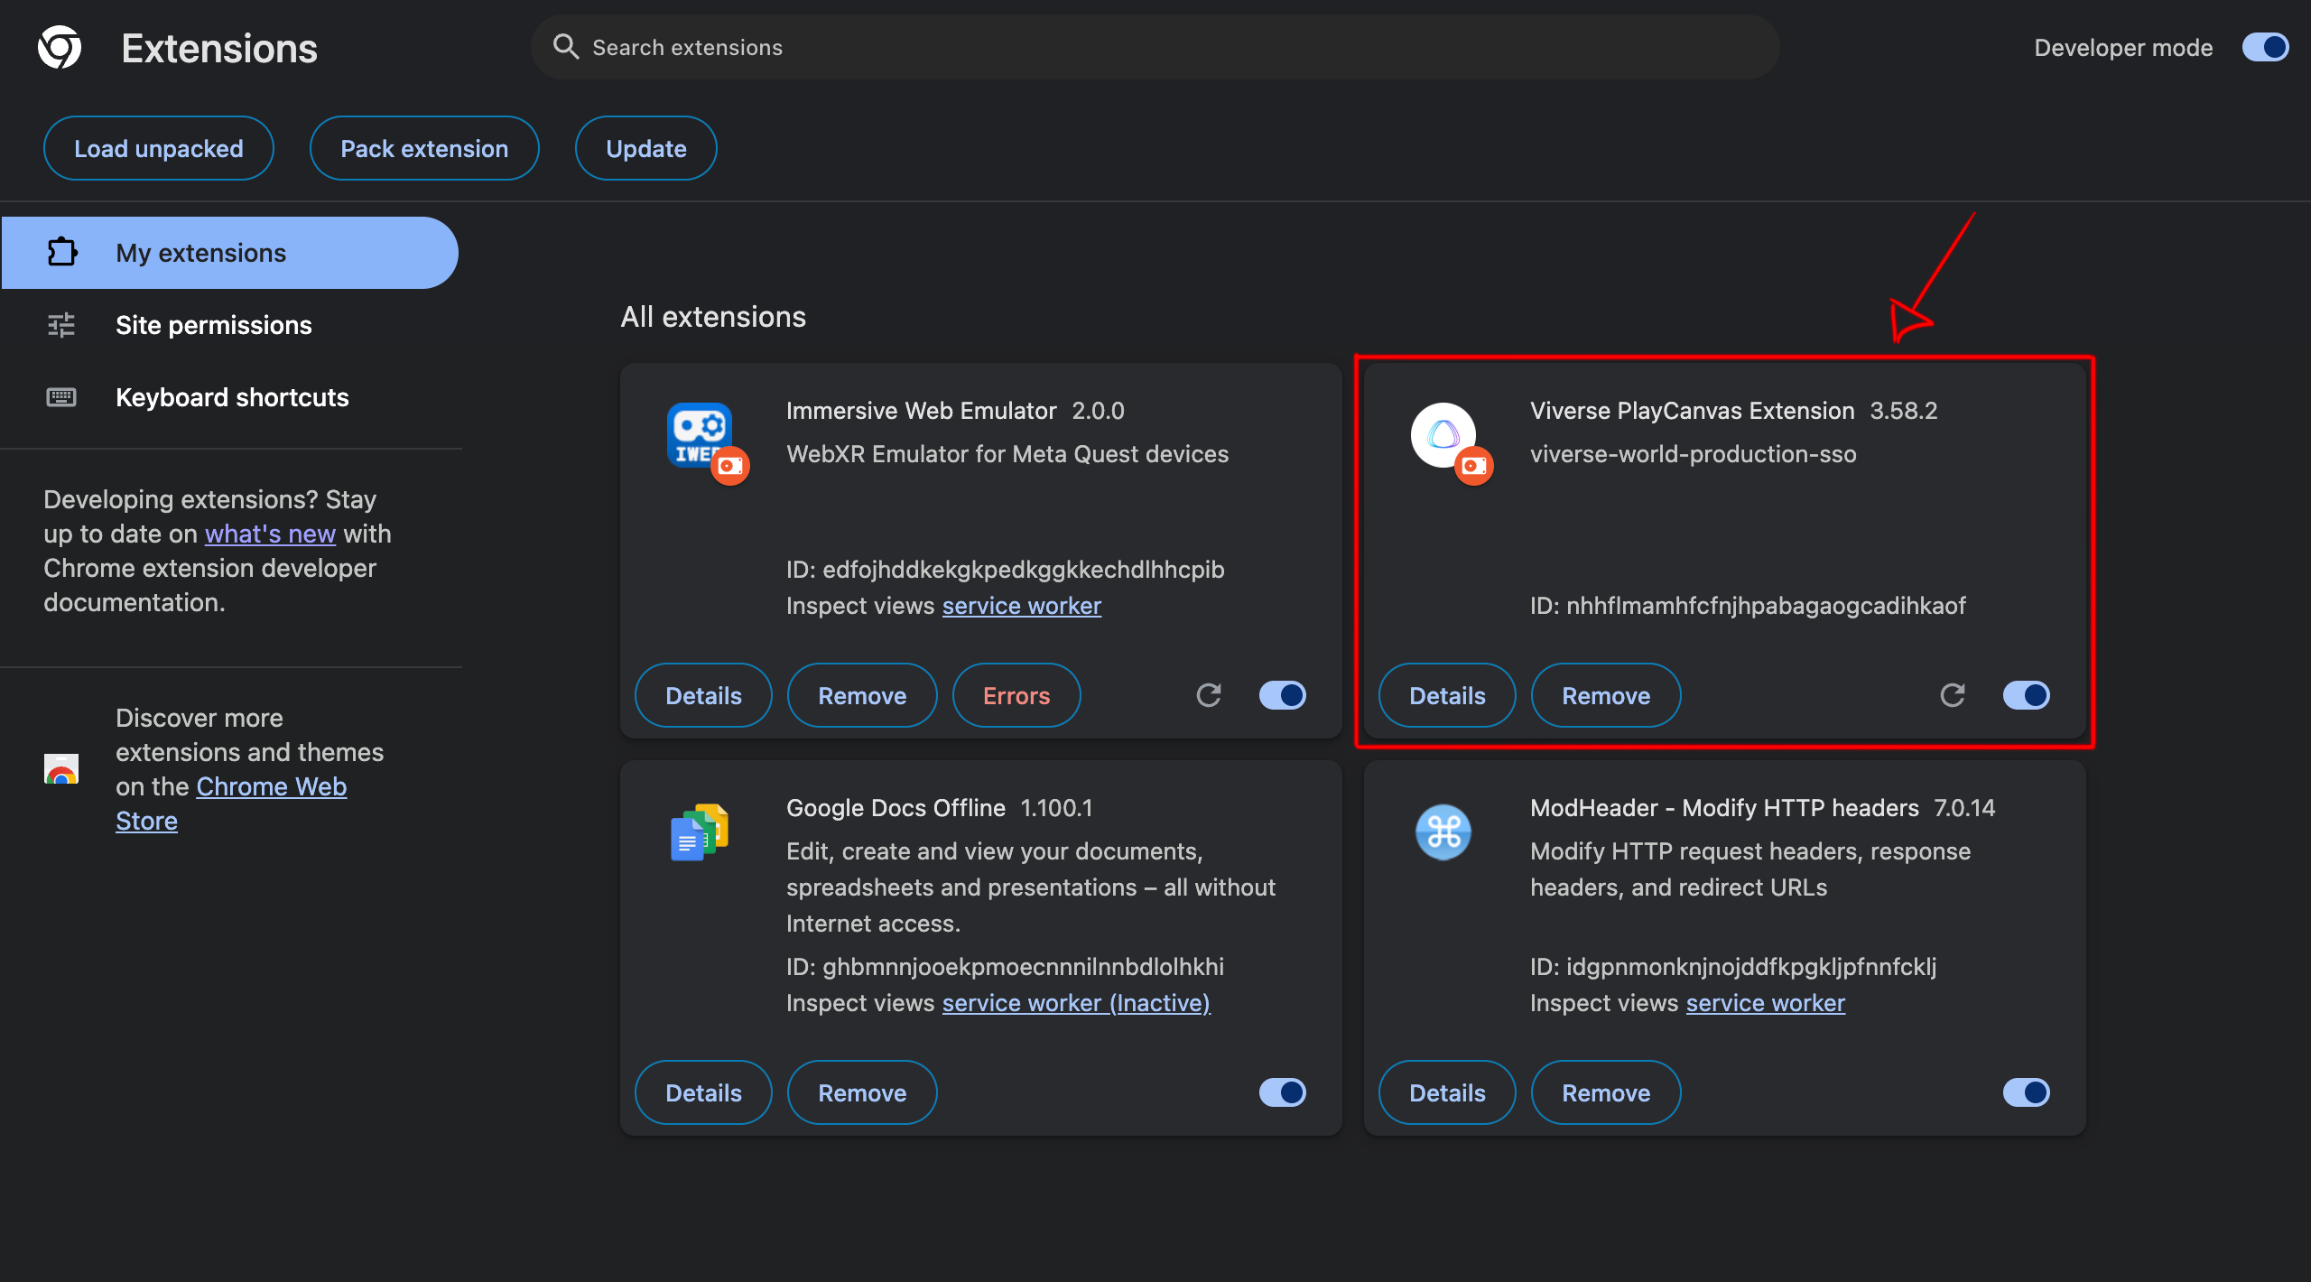Select My extensions in sidebar
Image resolution: width=2311 pixels, height=1282 pixels.
[200, 253]
